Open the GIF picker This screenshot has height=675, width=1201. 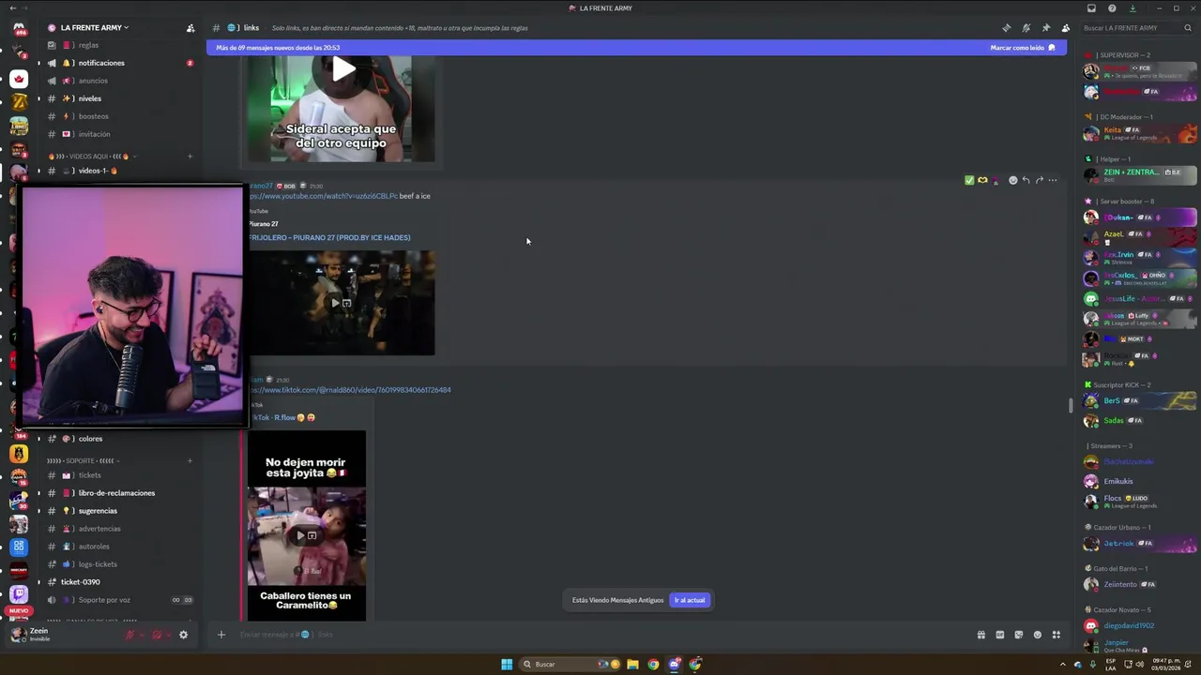tap(1000, 635)
